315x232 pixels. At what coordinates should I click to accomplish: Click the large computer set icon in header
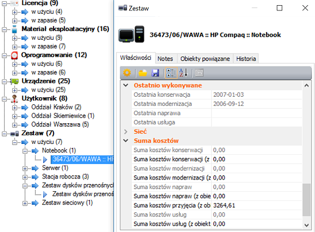131,35
